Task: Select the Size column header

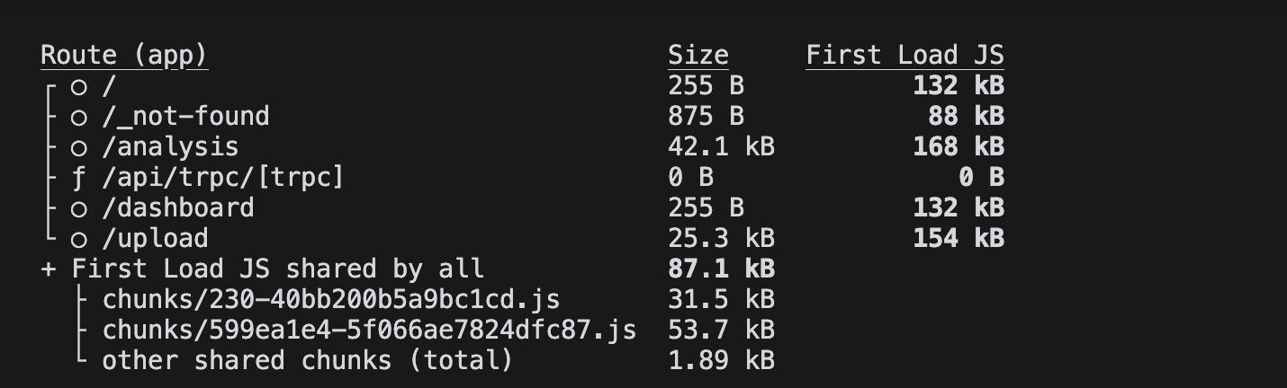Action: [697, 56]
